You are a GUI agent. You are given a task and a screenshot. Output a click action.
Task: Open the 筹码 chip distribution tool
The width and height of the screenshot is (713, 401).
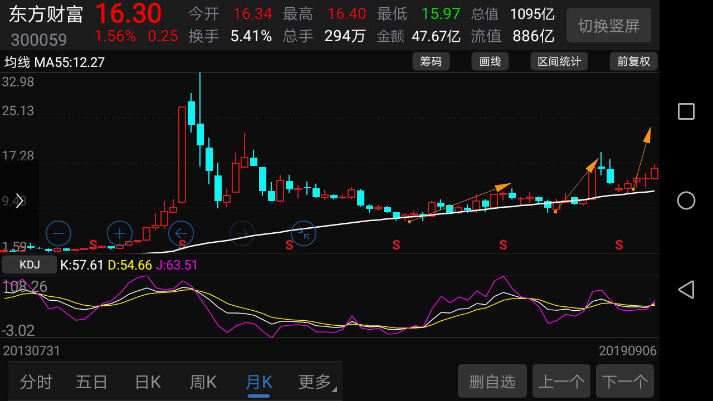coord(431,61)
